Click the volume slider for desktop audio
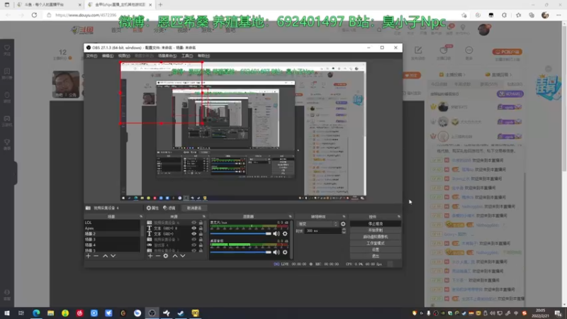Screen dimensions: 567x319 pyautogui.click(x=240, y=252)
